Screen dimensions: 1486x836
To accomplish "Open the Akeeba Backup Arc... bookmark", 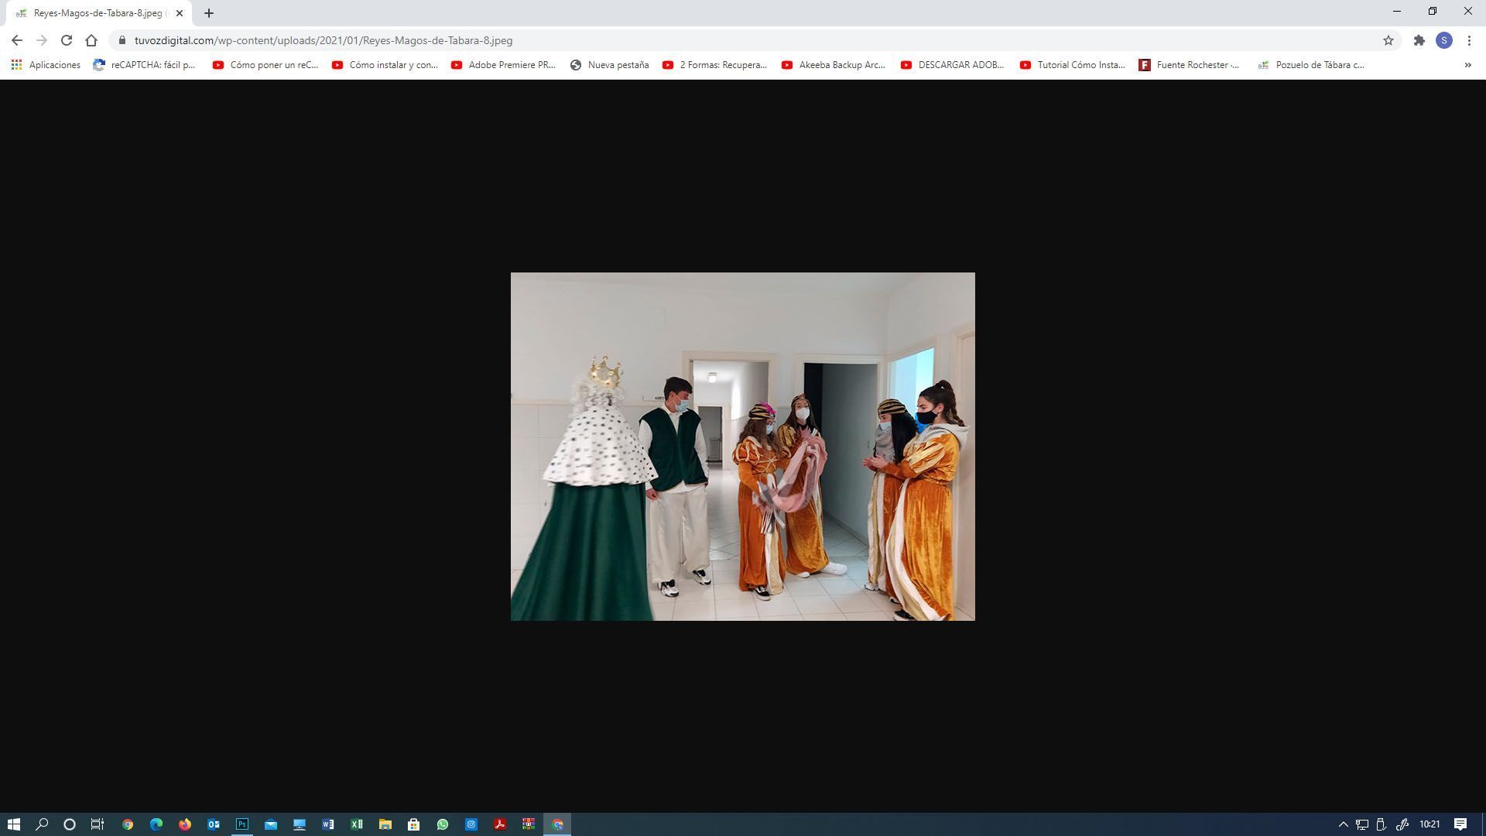I will (x=834, y=65).
